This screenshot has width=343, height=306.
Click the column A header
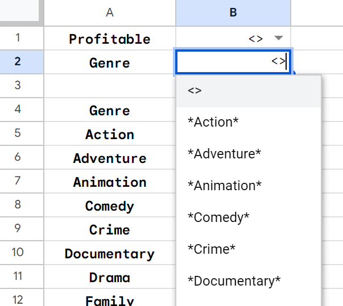click(110, 12)
